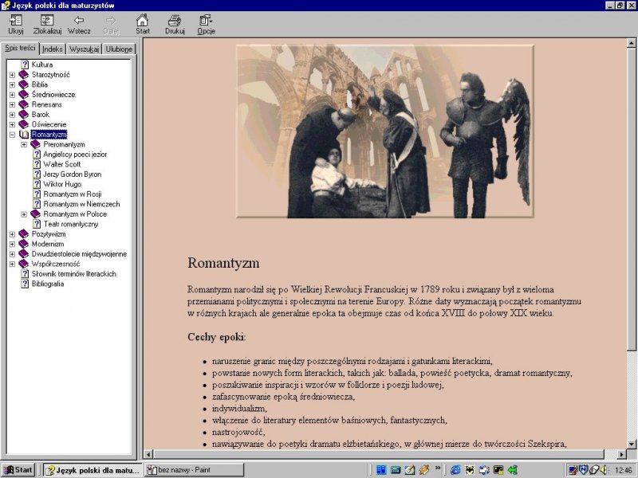This screenshot has width=638, height=478.
Task: Click the book icon next to Biblia
Action: pyautogui.click(x=24, y=84)
